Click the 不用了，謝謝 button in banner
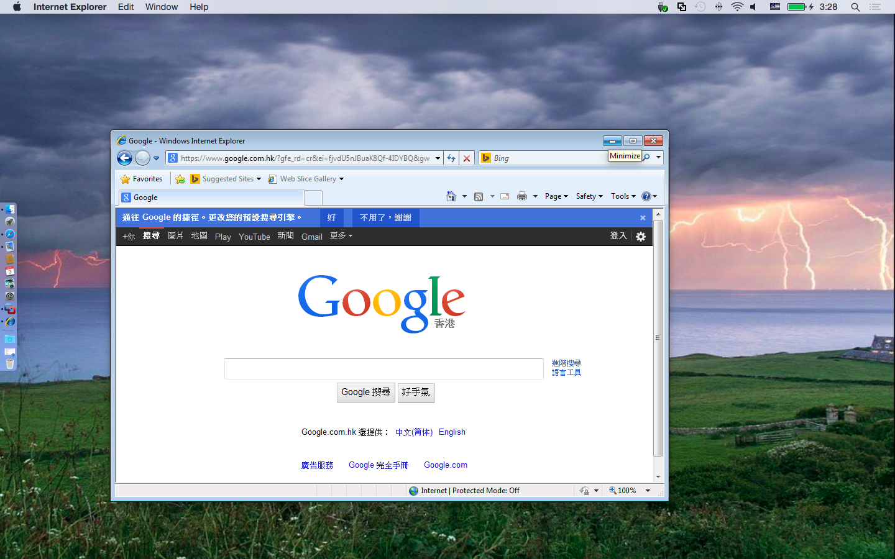 pos(385,218)
